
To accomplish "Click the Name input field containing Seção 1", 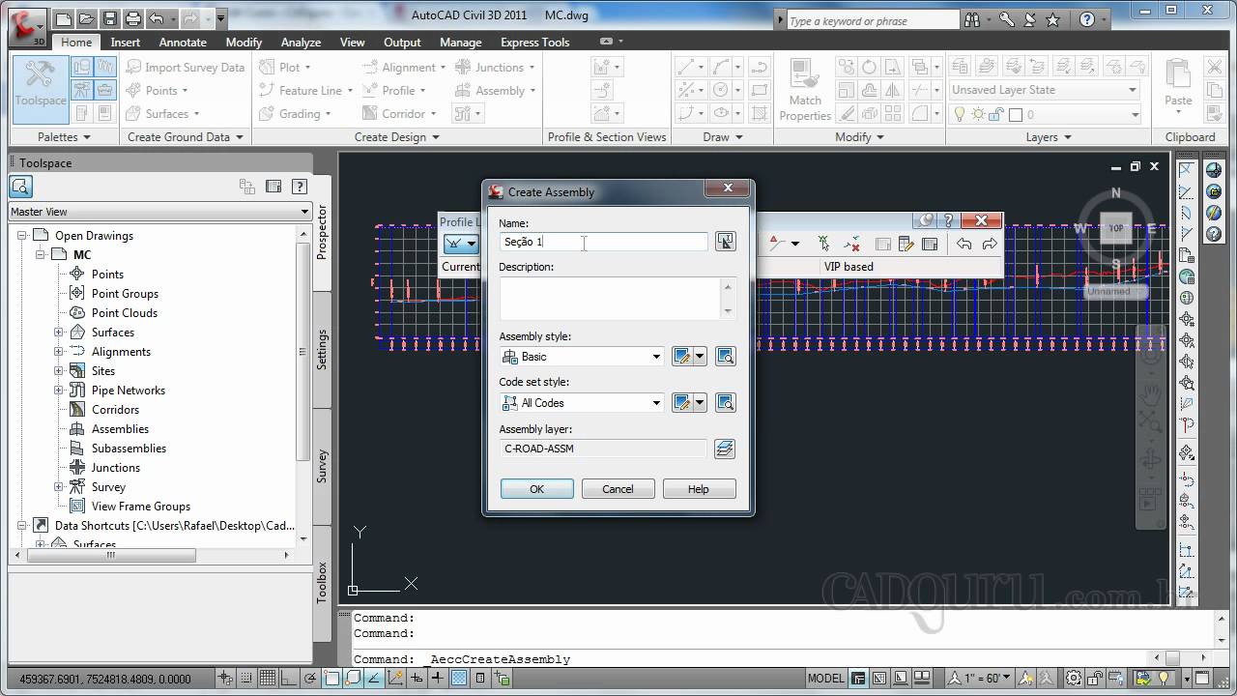I will point(604,242).
